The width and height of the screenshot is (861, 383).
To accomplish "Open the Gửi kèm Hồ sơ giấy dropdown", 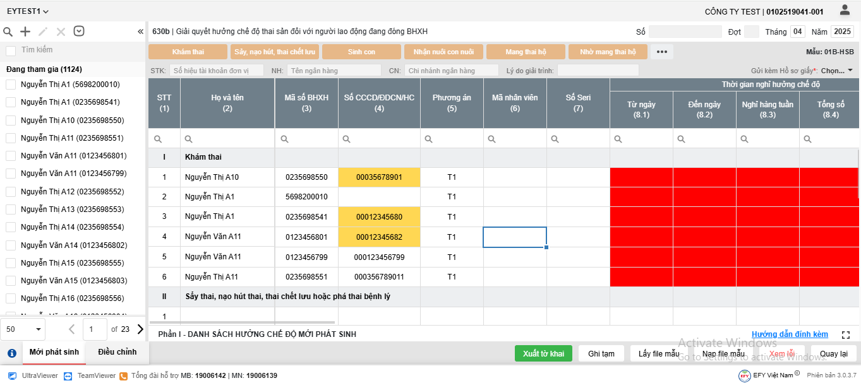I will click(836, 71).
